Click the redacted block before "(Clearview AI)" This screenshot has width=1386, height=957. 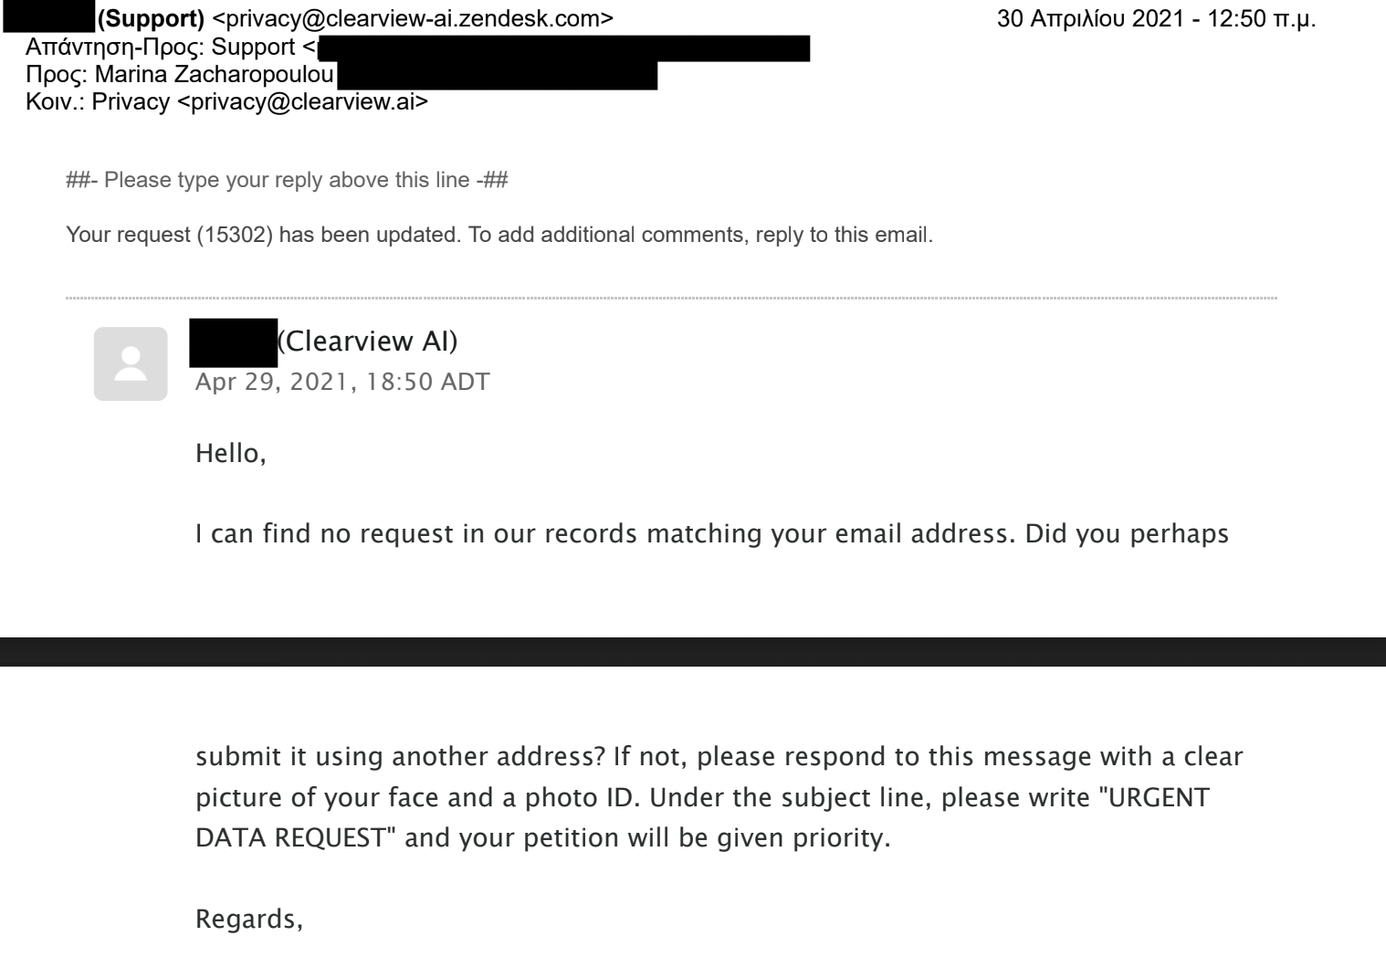coord(233,342)
